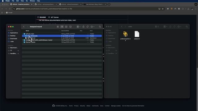Expand the Stamps-master folder
198x111 pixels.
pyautogui.click(x=23, y=42)
